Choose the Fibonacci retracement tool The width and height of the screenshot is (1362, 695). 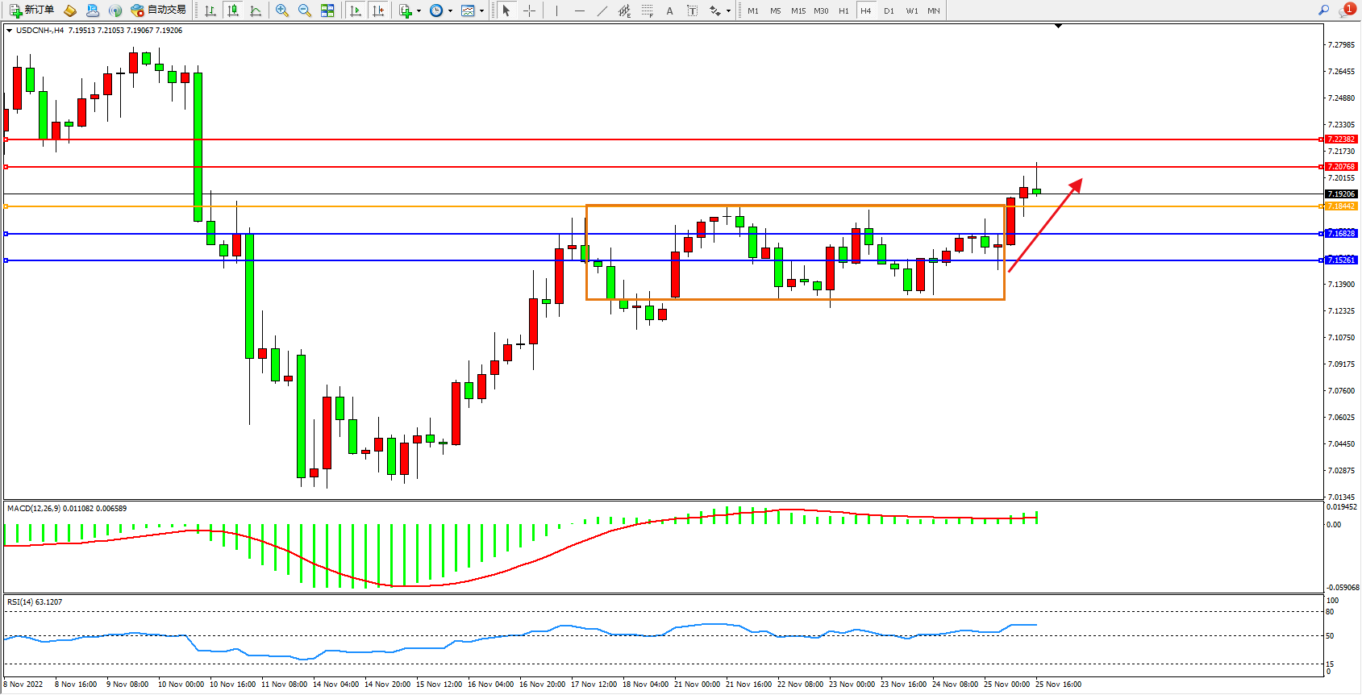click(x=624, y=10)
